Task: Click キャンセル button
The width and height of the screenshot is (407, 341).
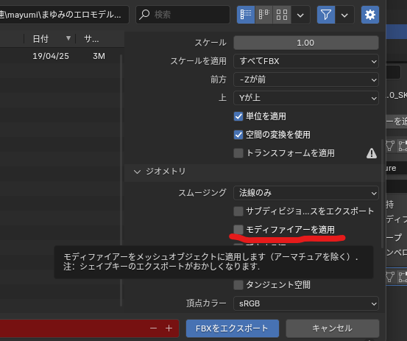Action: [332, 328]
